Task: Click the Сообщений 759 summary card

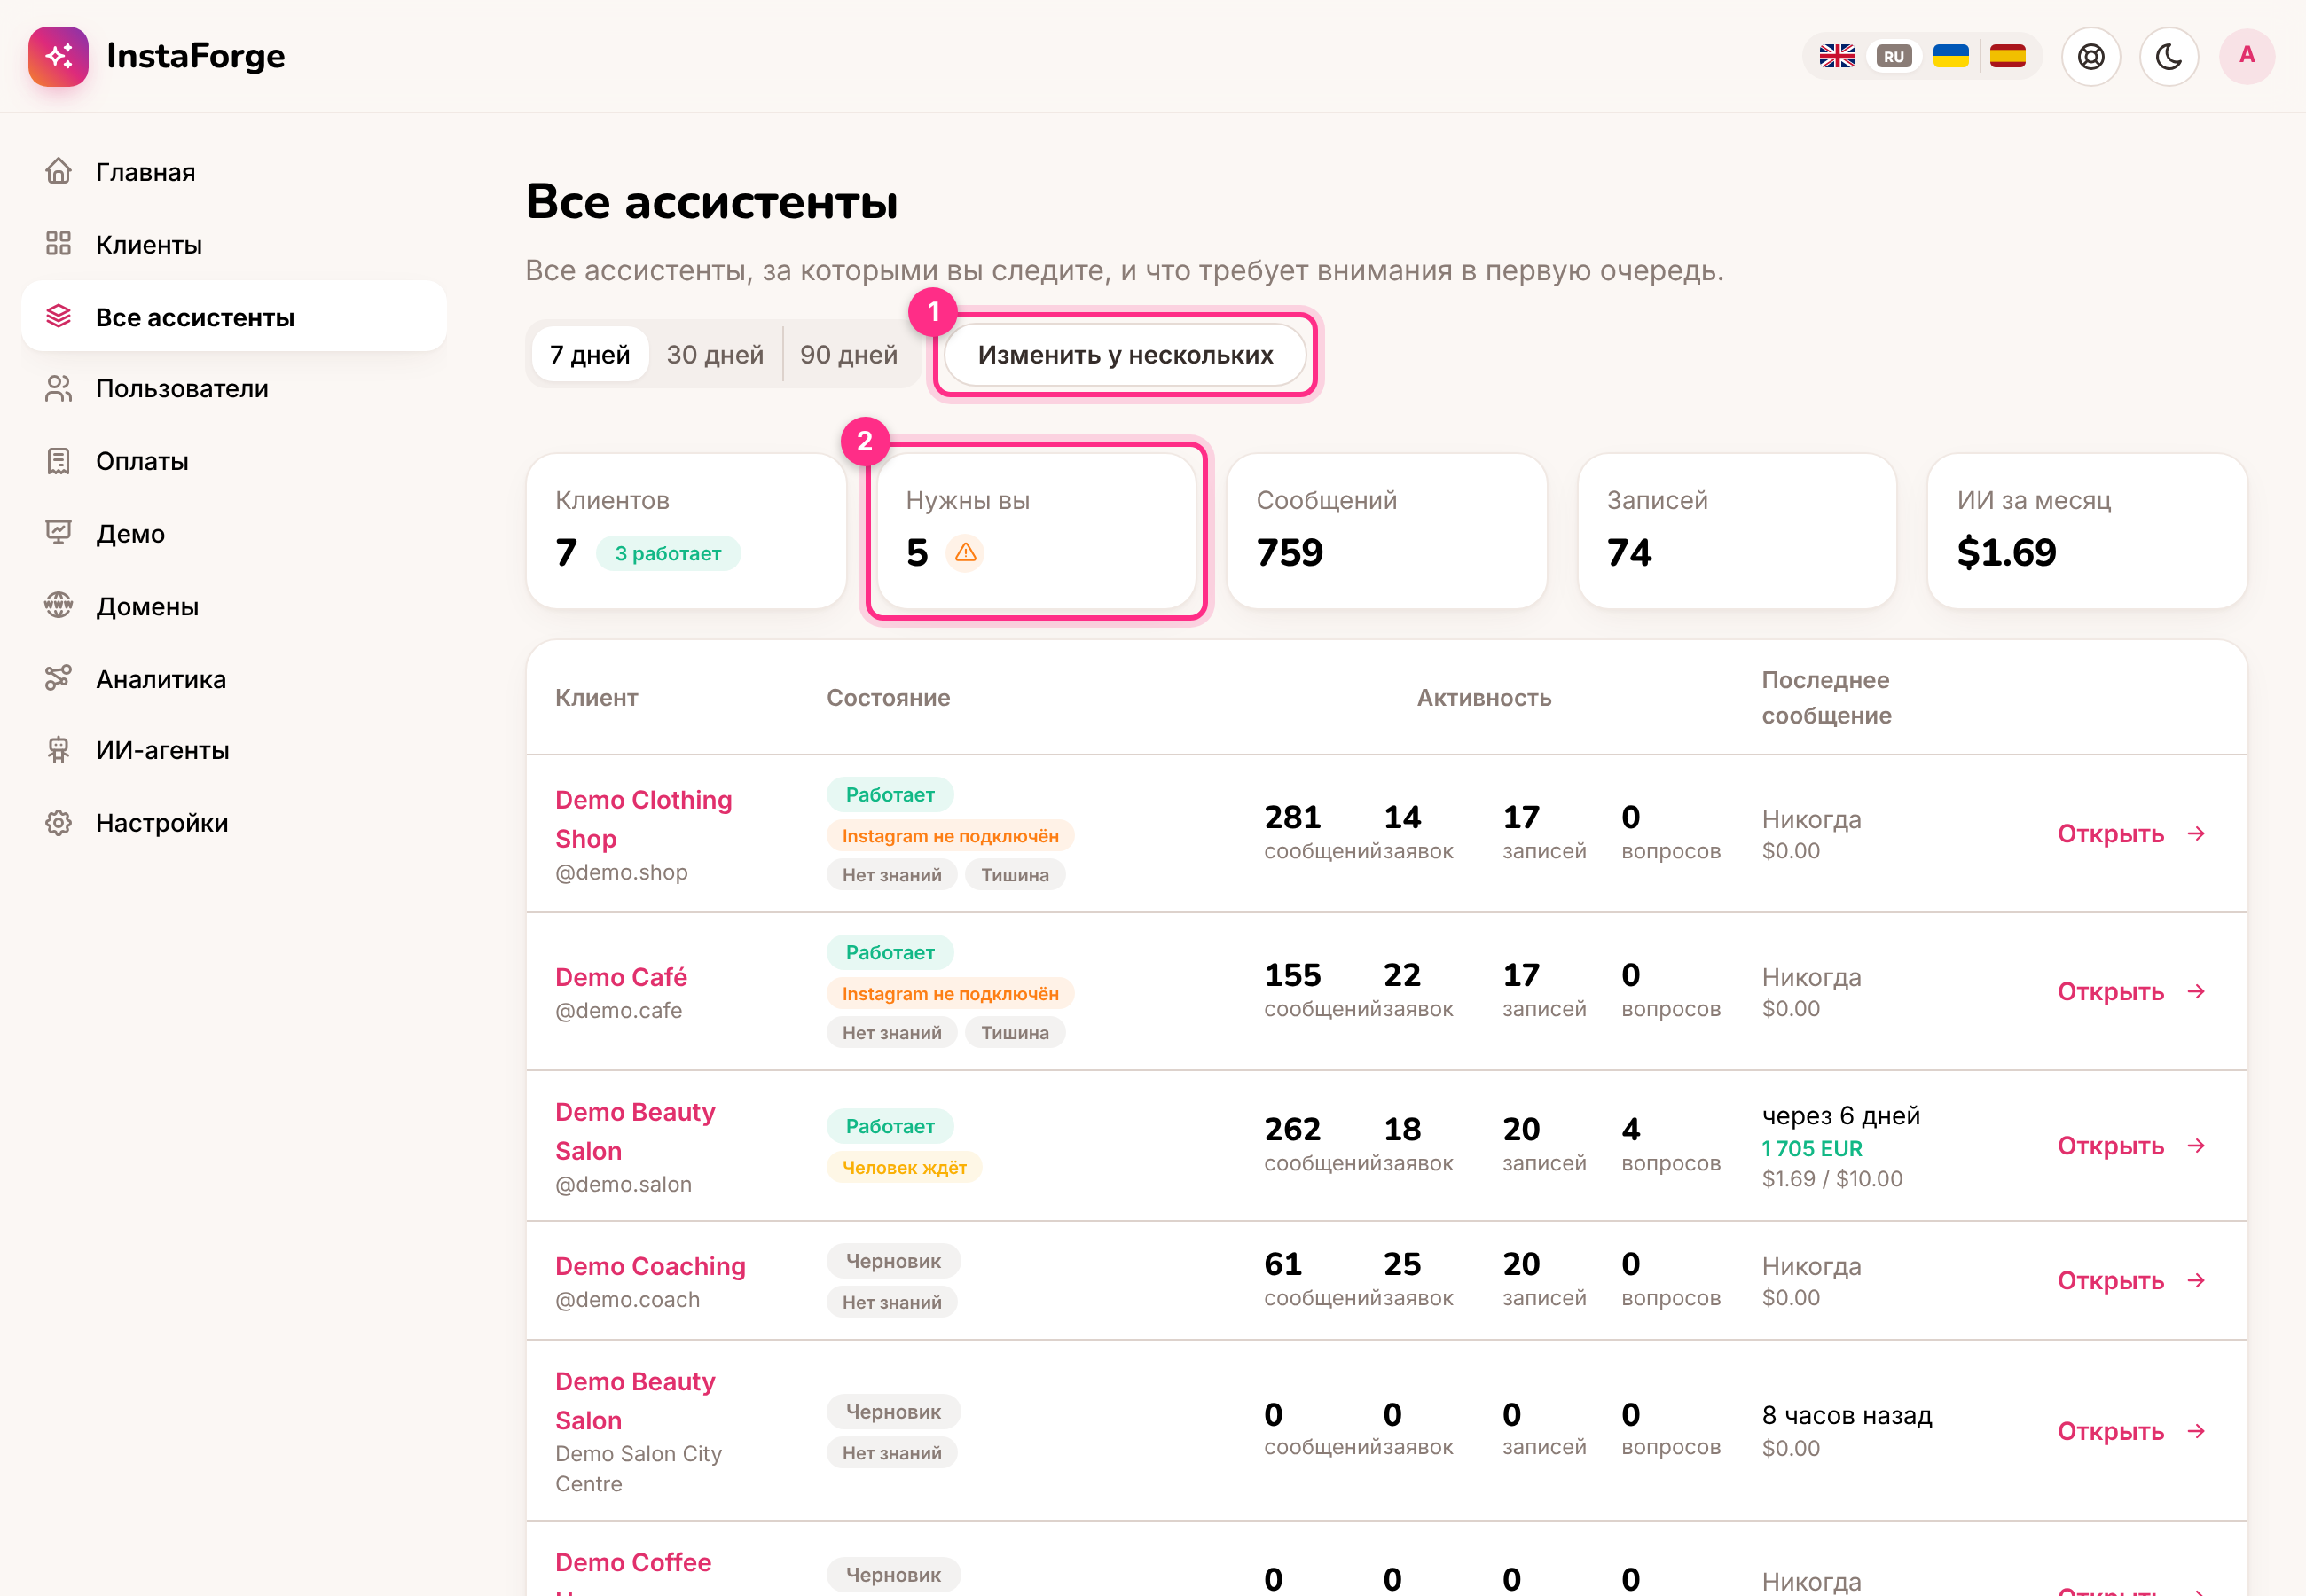Action: pos(1387,531)
